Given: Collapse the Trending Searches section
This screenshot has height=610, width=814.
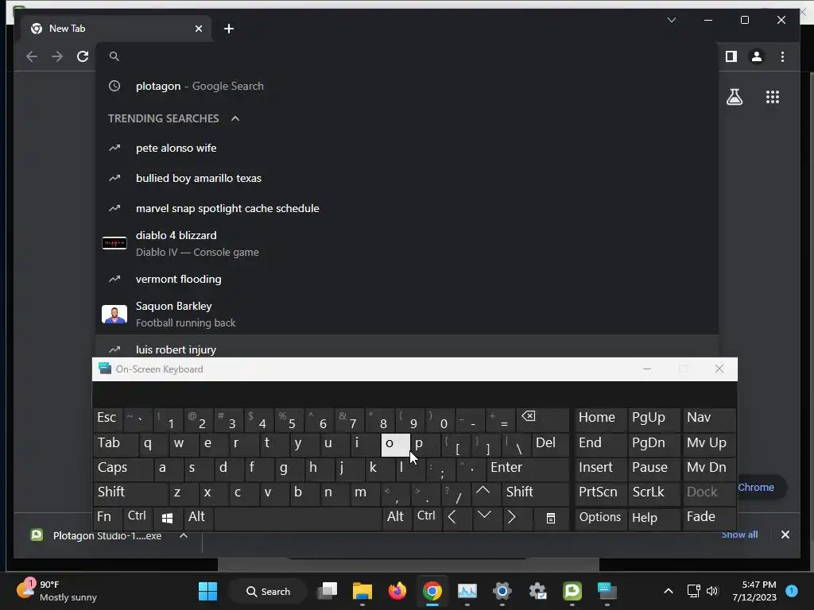Looking at the screenshot, I should (235, 118).
